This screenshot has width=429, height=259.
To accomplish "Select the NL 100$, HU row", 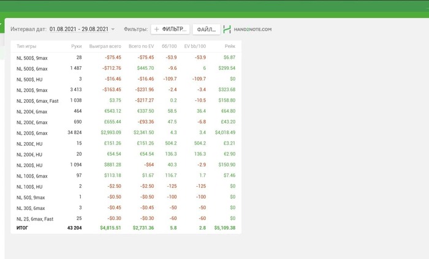I will [126, 186].
